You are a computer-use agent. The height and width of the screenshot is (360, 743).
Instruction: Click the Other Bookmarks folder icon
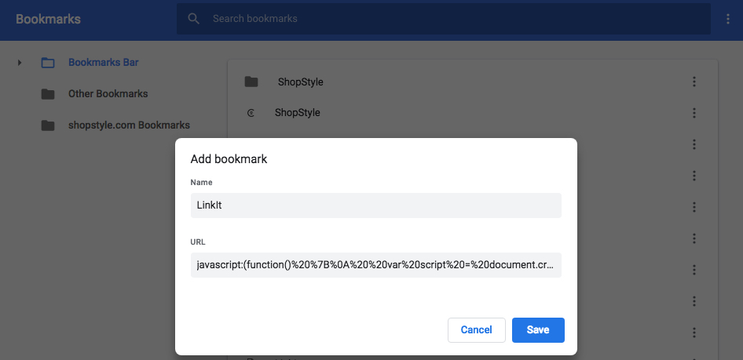tap(48, 94)
